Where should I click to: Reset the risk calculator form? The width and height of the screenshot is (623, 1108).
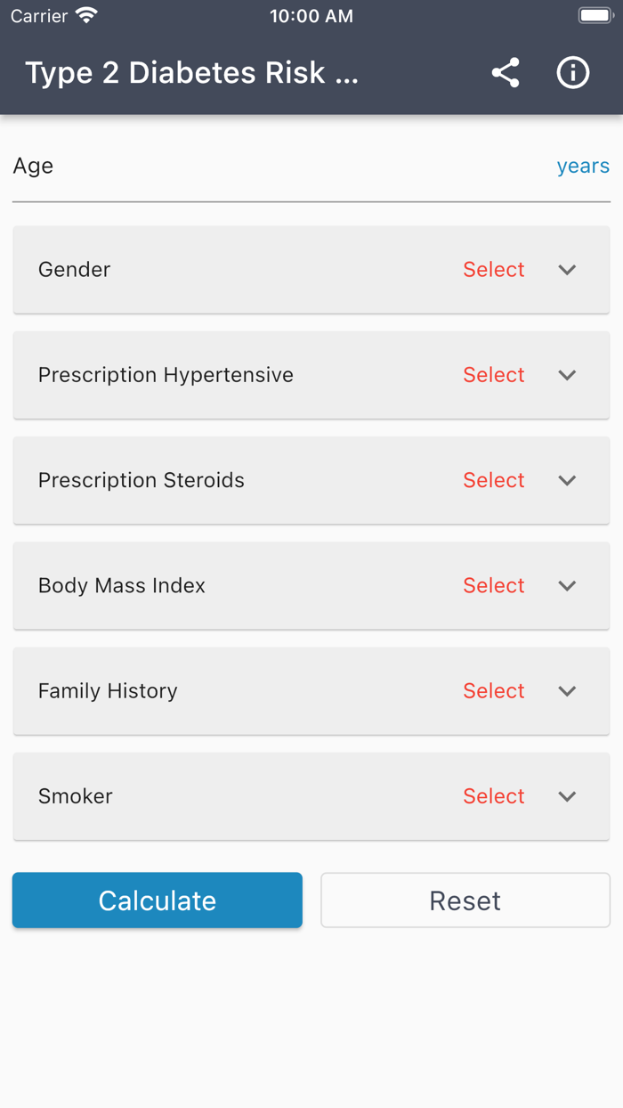[465, 900]
